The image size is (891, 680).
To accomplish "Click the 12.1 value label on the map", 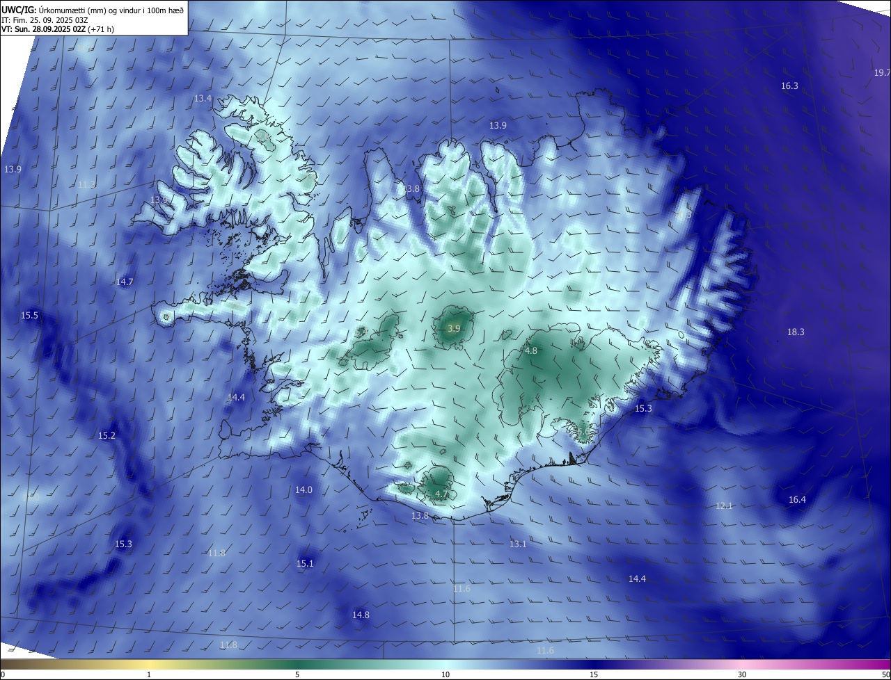I will (x=724, y=506).
